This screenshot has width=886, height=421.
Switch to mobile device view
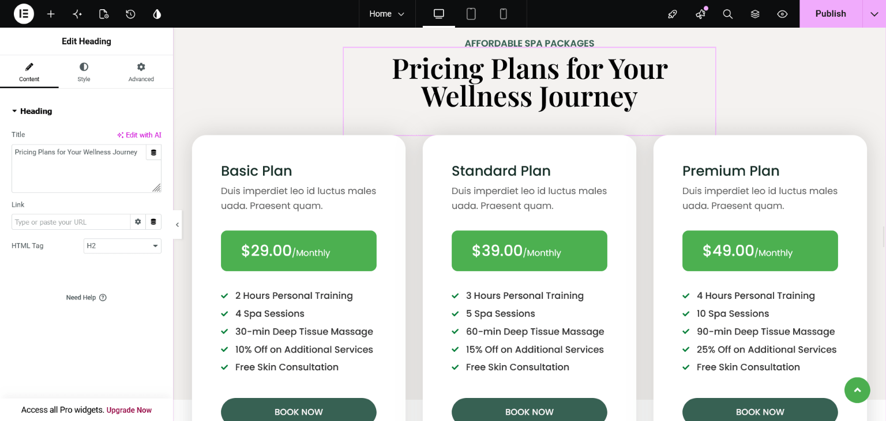pyautogui.click(x=504, y=14)
